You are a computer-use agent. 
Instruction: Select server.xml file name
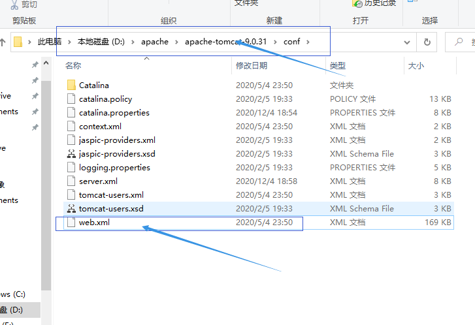[x=98, y=181]
